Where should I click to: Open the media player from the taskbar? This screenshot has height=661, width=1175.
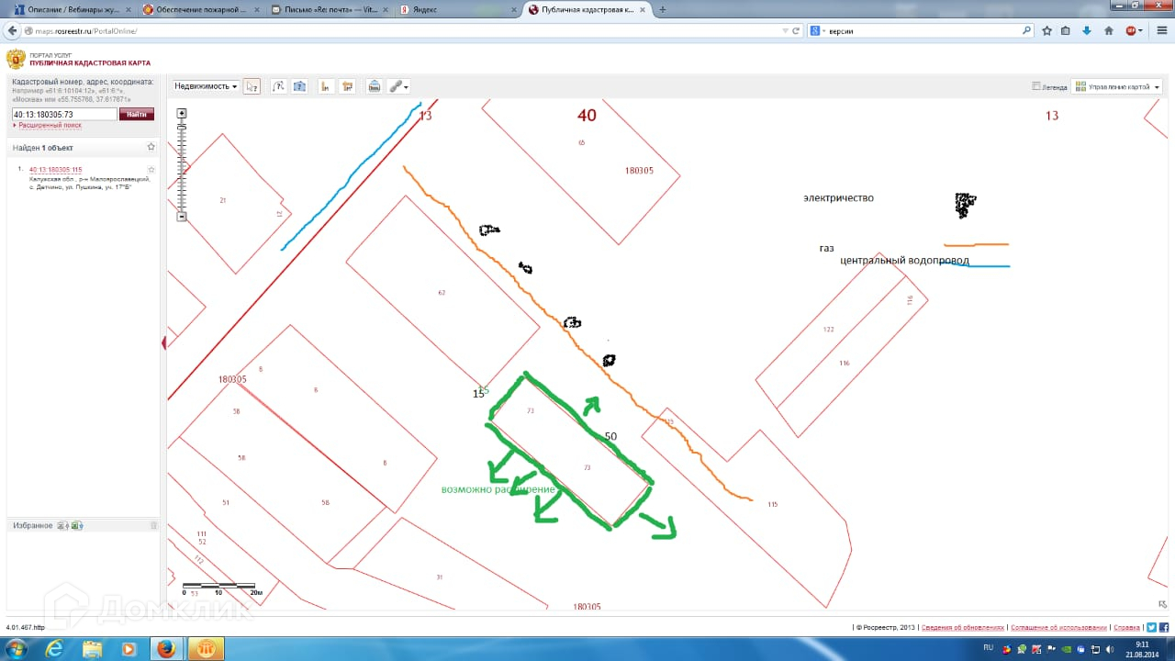129,648
